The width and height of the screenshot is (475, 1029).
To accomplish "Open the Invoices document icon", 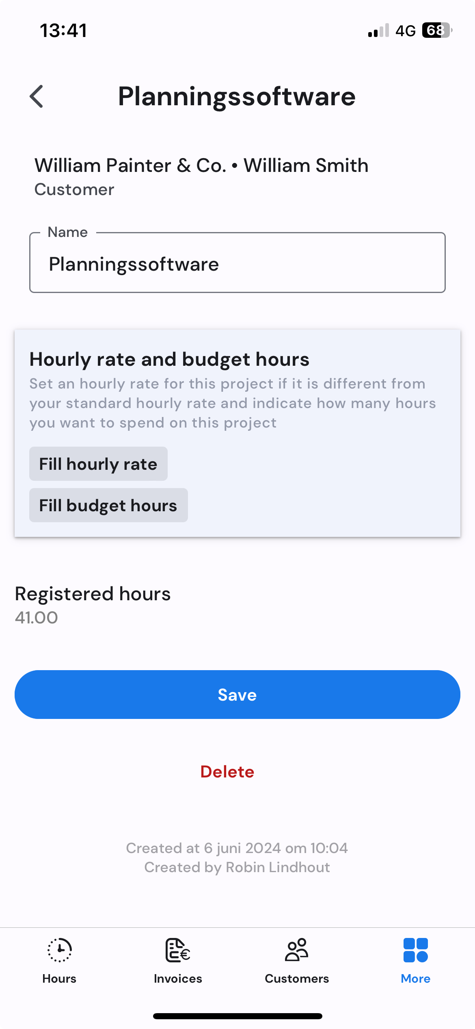I will click(178, 950).
